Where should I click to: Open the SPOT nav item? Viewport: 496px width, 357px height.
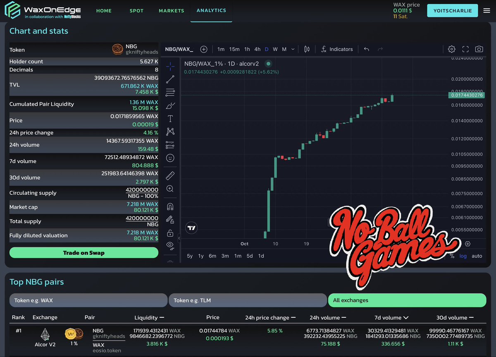(x=137, y=11)
